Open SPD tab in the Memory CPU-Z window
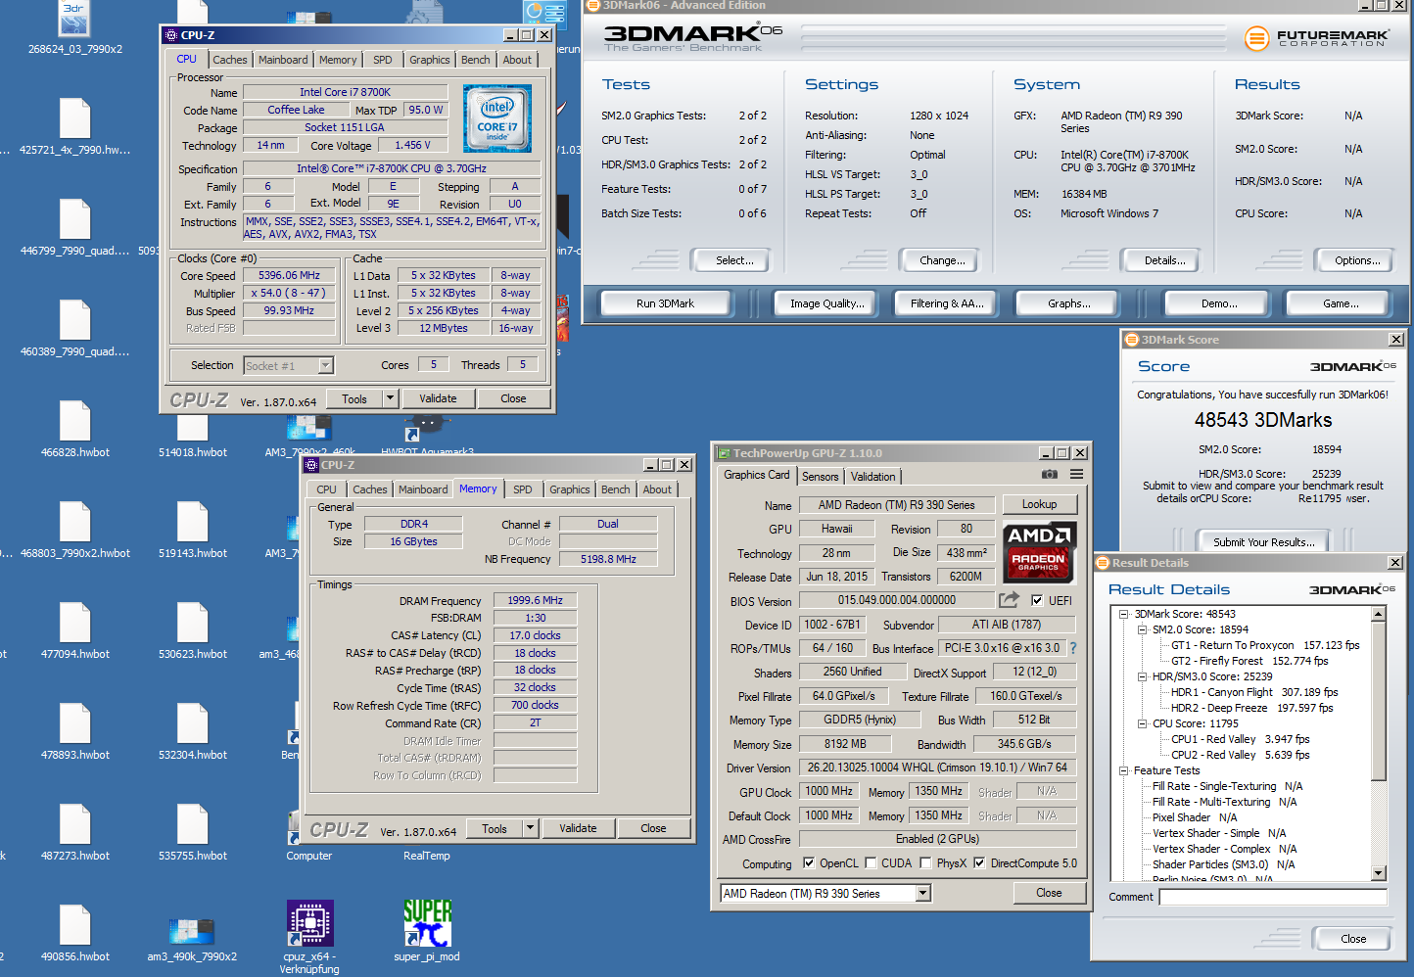 (523, 489)
